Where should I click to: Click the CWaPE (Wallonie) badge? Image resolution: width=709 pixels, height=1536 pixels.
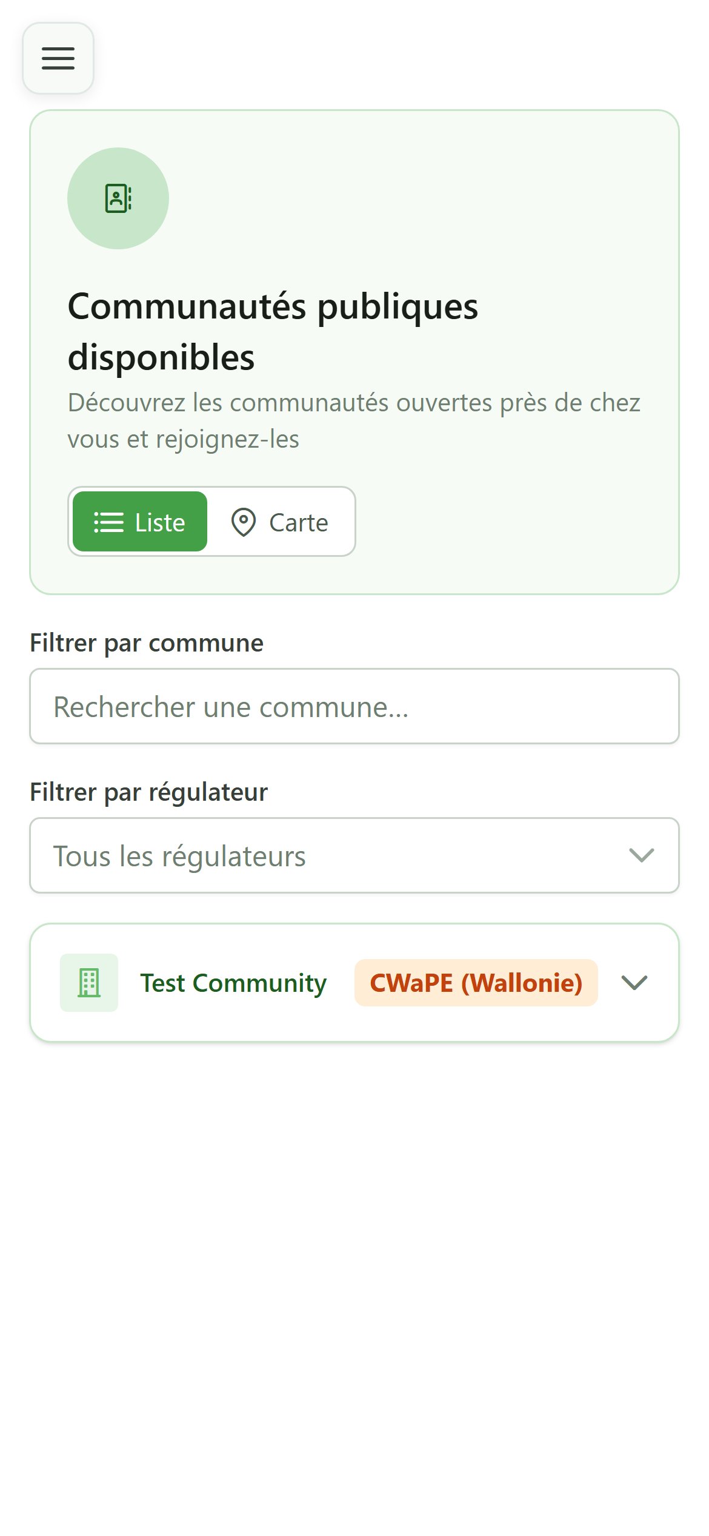pyautogui.click(x=476, y=983)
